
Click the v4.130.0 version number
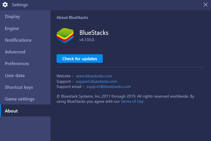pyautogui.click(x=87, y=40)
